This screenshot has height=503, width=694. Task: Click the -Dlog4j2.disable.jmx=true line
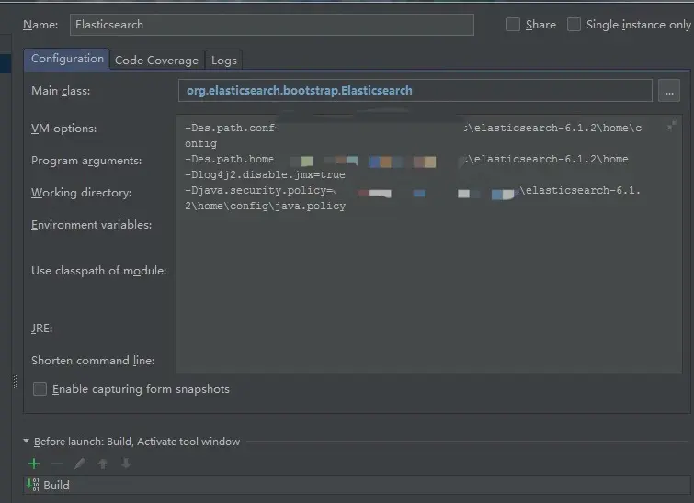[x=265, y=175]
